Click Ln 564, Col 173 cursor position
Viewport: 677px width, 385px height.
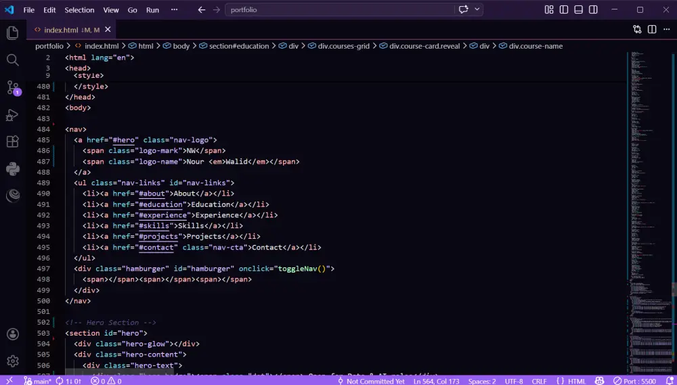coord(438,381)
